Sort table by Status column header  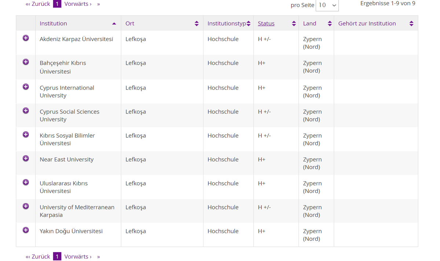click(x=266, y=23)
